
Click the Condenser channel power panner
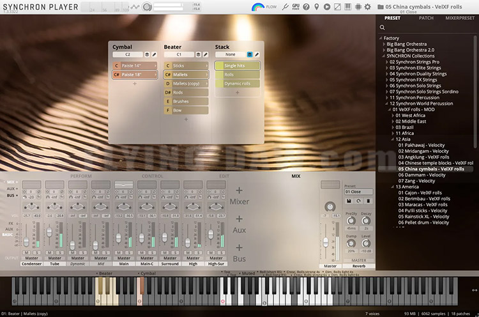coord(31,206)
